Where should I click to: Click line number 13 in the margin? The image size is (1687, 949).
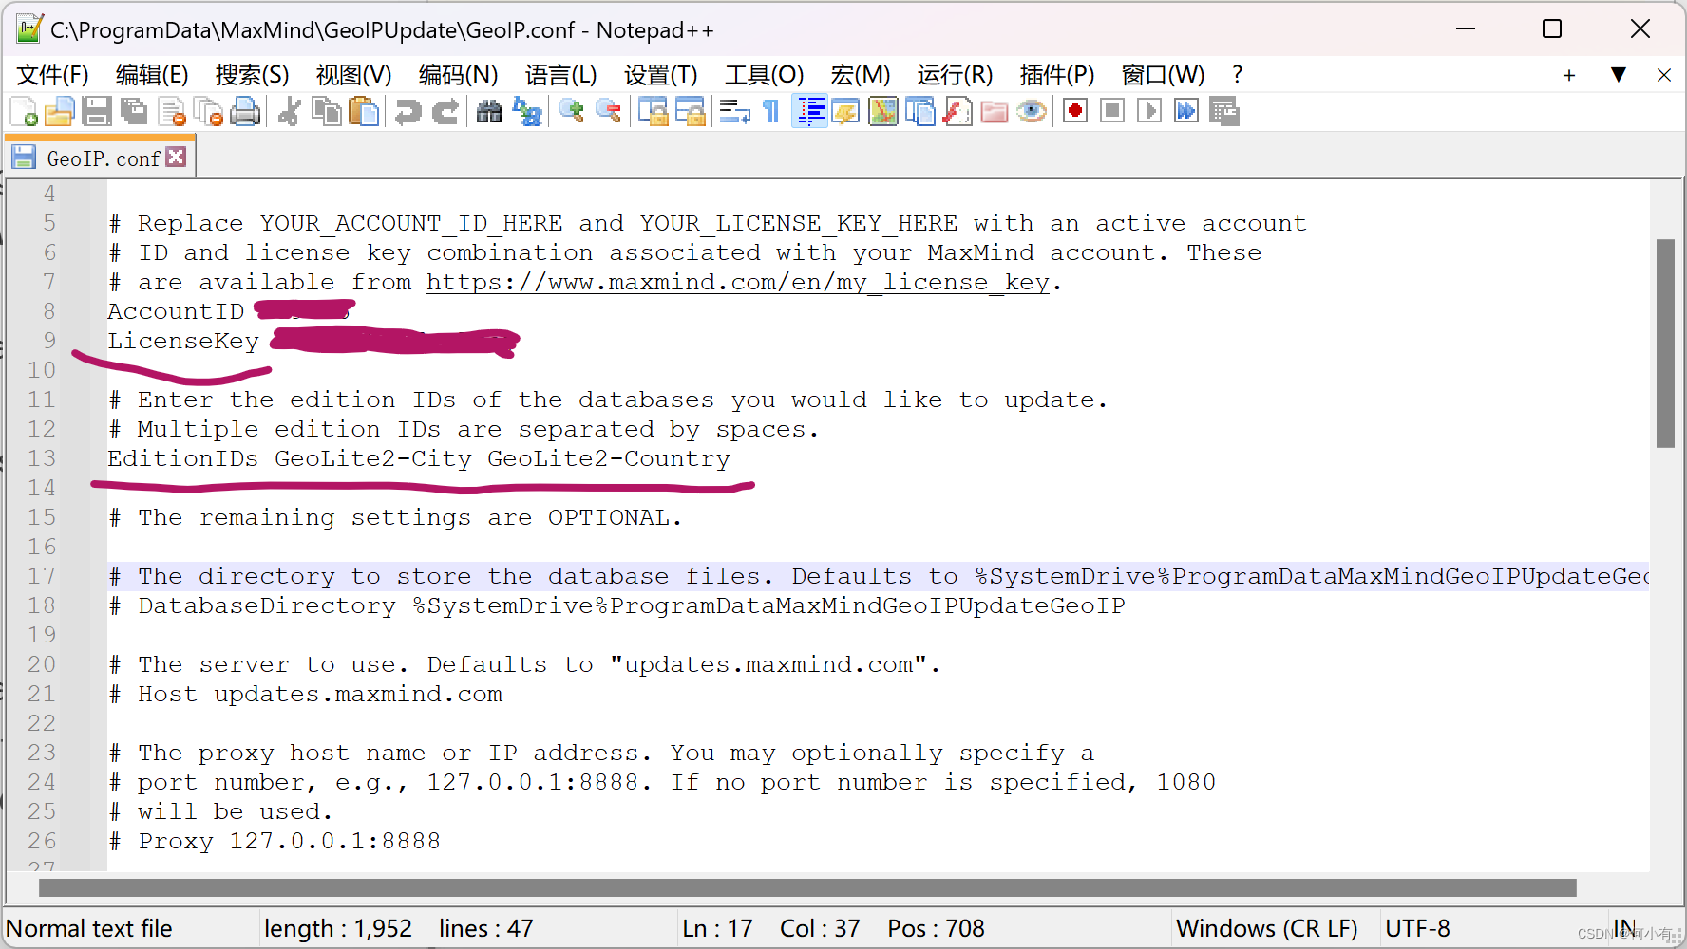[42, 458]
